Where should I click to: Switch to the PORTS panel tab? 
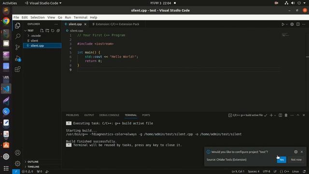pyautogui.click(x=146, y=115)
